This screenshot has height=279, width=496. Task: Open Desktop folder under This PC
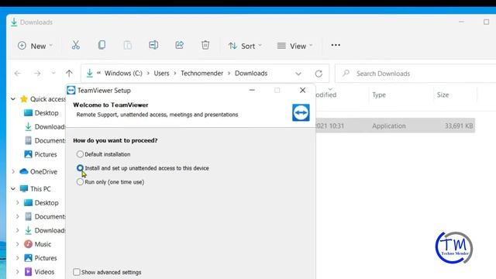click(x=41, y=203)
